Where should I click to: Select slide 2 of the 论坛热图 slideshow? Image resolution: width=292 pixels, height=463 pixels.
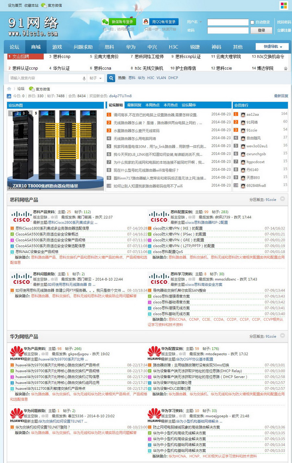click(17, 113)
